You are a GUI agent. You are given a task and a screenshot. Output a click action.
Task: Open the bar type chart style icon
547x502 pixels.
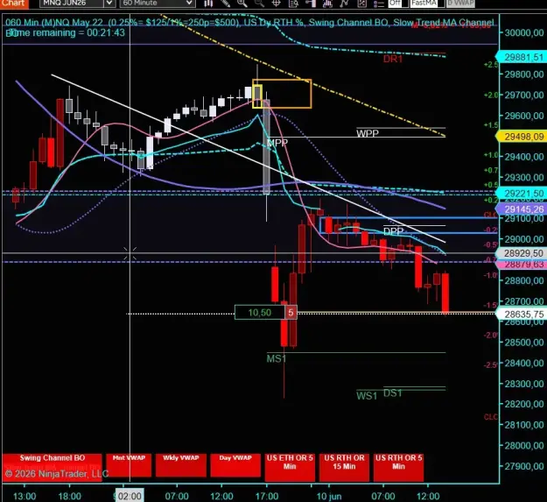point(208,4)
